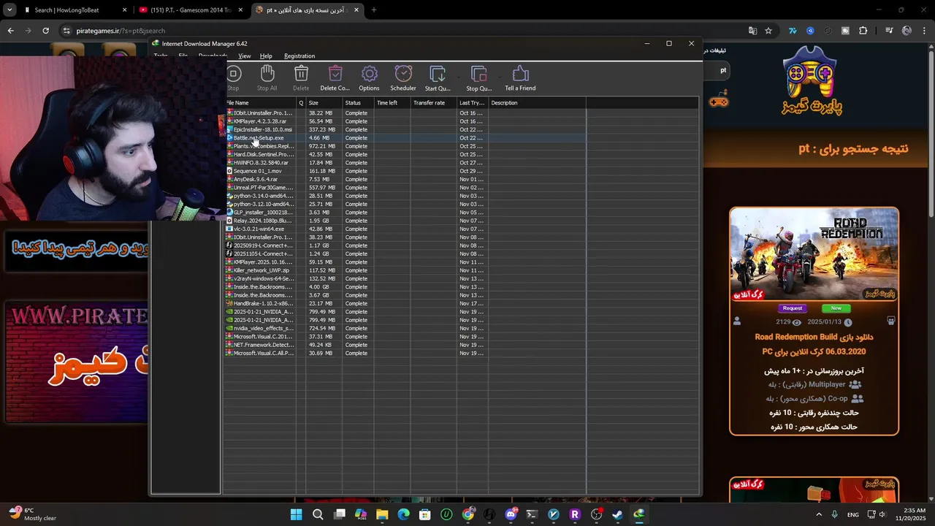Open File Explorer from taskbar
Image resolution: width=935 pixels, height=526 pixels.
382,514
